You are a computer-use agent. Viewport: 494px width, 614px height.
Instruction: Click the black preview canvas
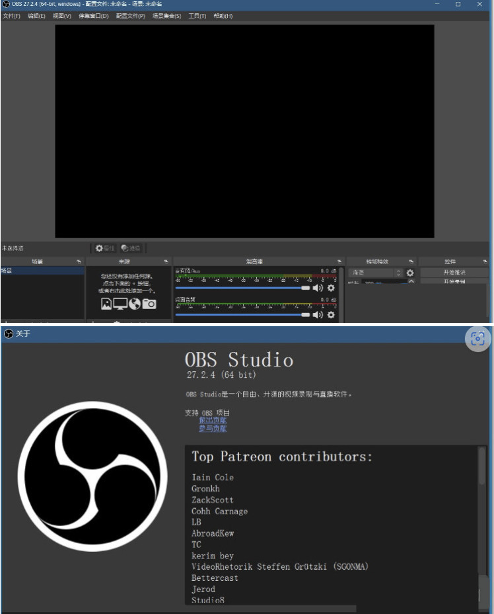[x=244, y=131]
